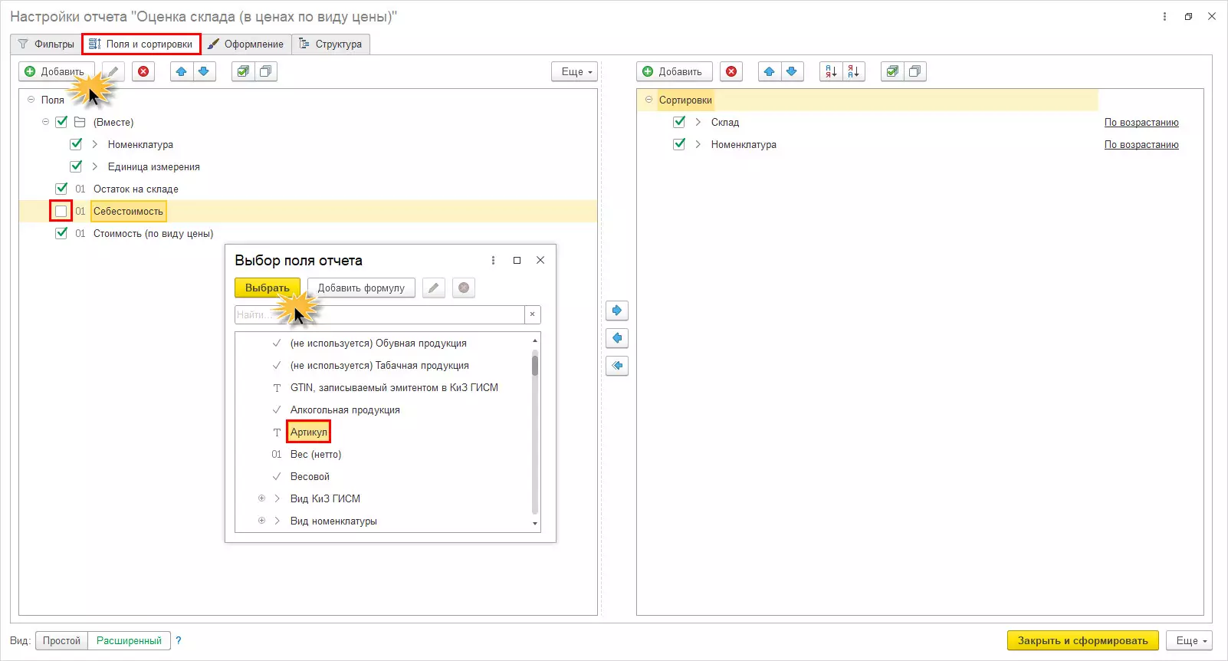This screenshot has width=1228, height=661.
Task: Expand the Склад sorting chevron
Action: pos(698,122)
